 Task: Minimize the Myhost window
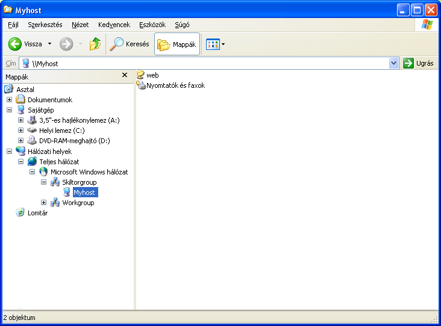coord(403,10)
